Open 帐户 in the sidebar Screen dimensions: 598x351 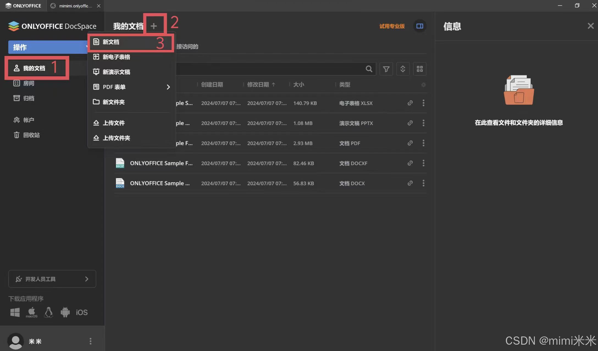[x=24, y=120]
